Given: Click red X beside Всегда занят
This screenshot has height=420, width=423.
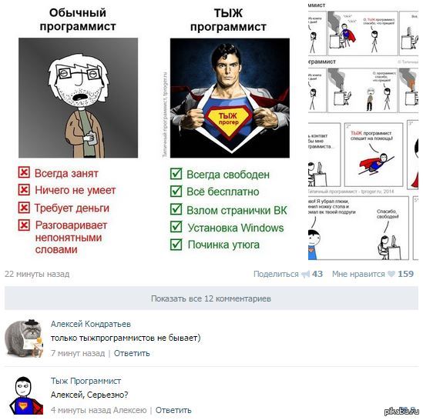Looking at the screenshot, I should pos(24,172).
